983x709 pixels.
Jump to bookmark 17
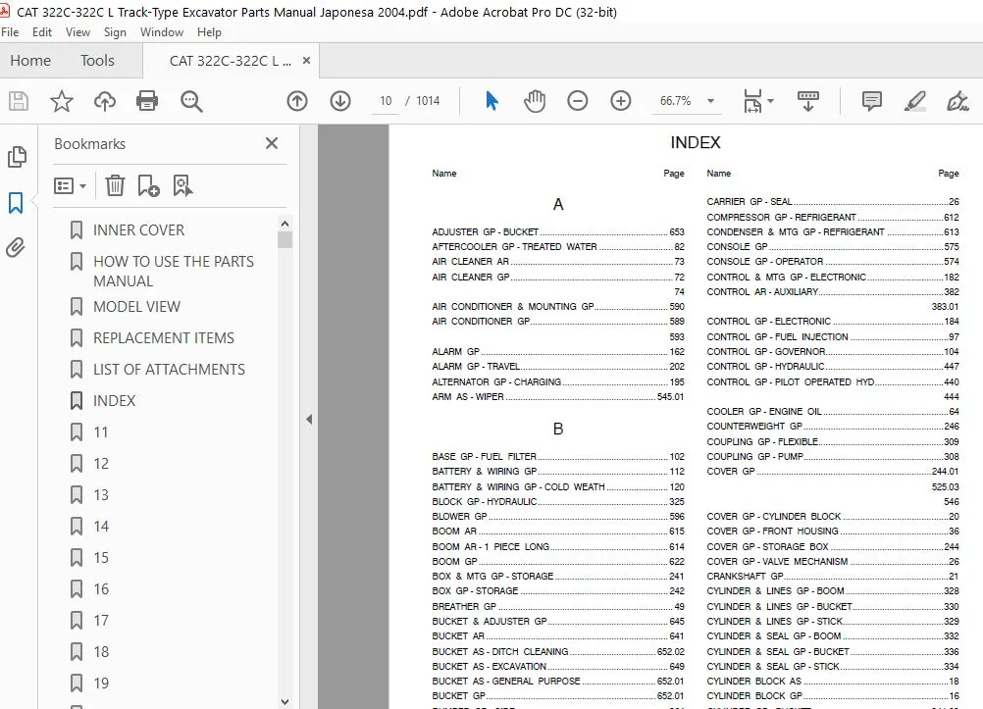(x=101, y=620)
